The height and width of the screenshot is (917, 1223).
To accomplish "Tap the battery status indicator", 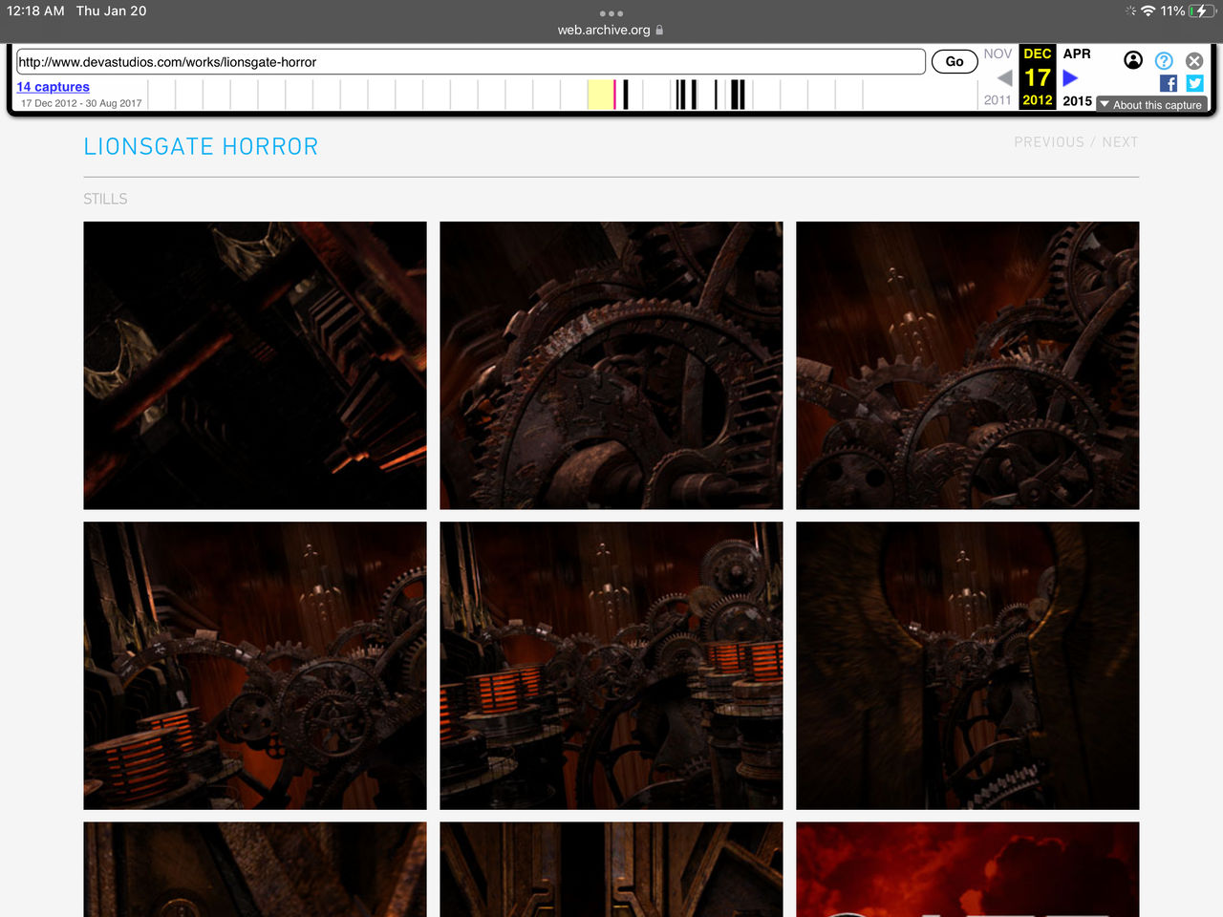I will pos(1202,11).
